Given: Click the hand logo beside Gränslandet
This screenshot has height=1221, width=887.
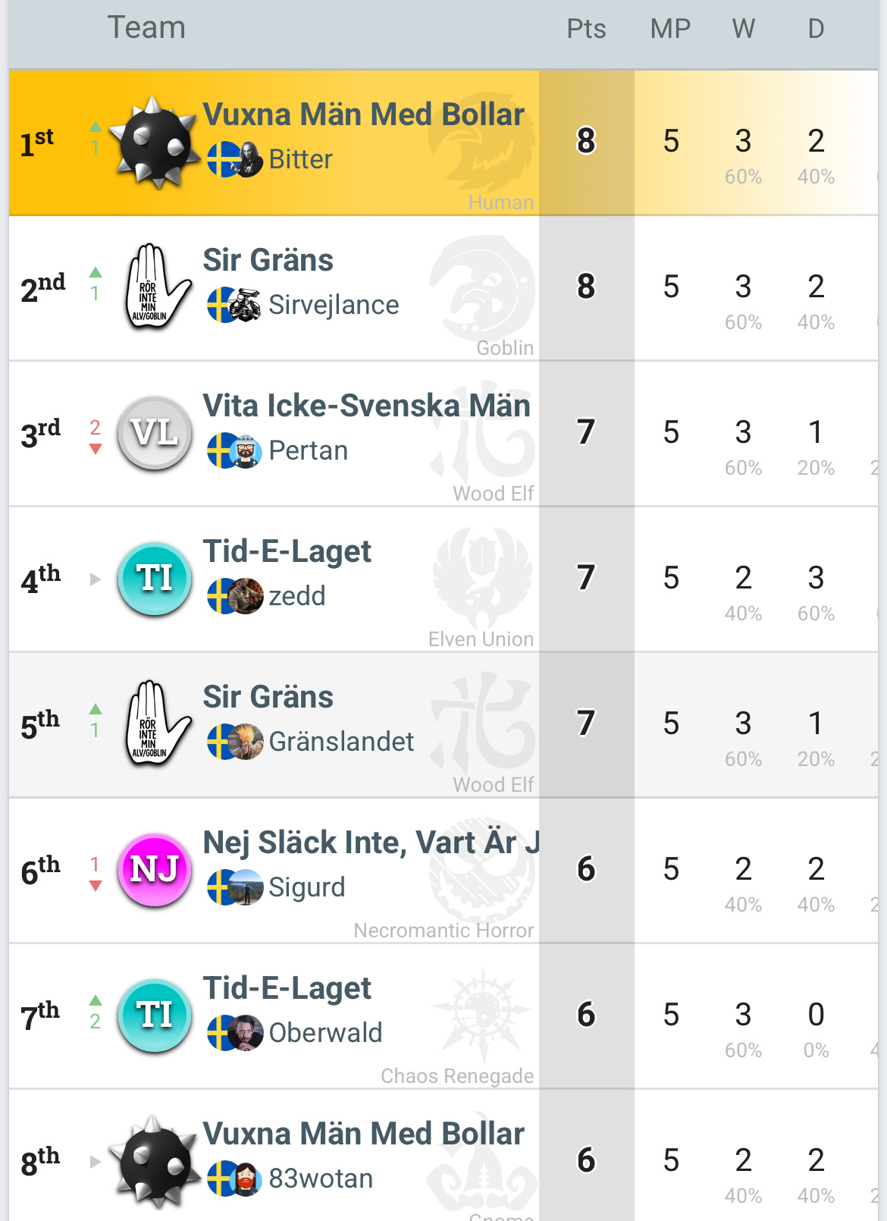Looking at the screenshot, I should [x=155, y=723].
